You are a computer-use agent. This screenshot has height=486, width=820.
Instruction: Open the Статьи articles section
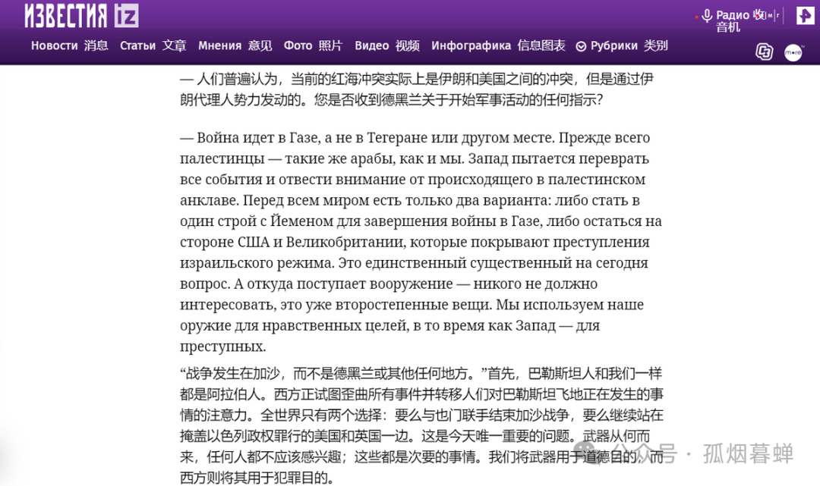[153, 46]
